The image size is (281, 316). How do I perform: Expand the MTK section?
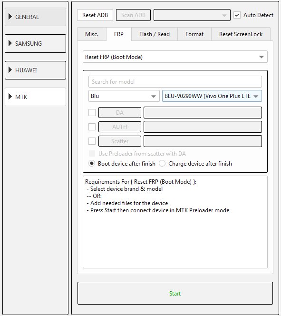click(x=36, y=97)
